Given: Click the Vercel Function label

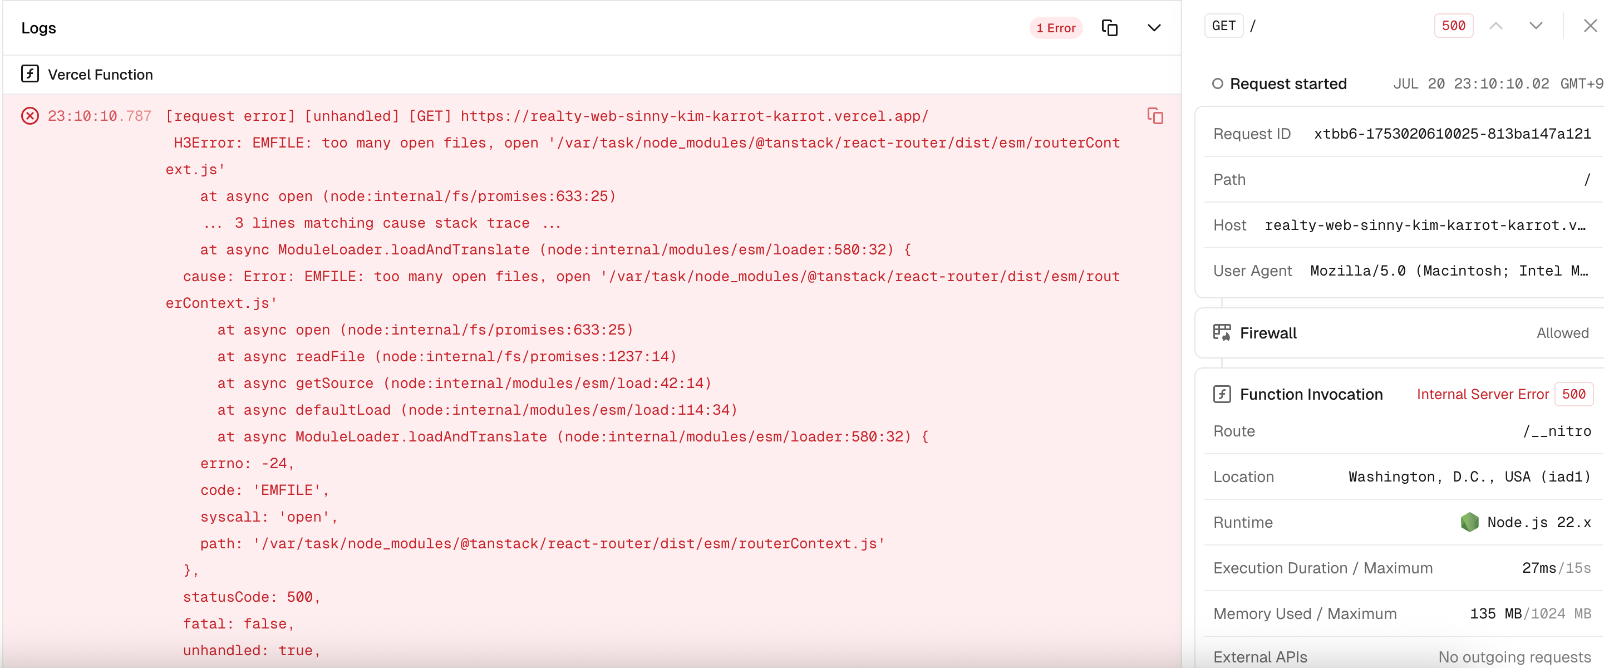Looking at the screenshot, I should (100, 75).
